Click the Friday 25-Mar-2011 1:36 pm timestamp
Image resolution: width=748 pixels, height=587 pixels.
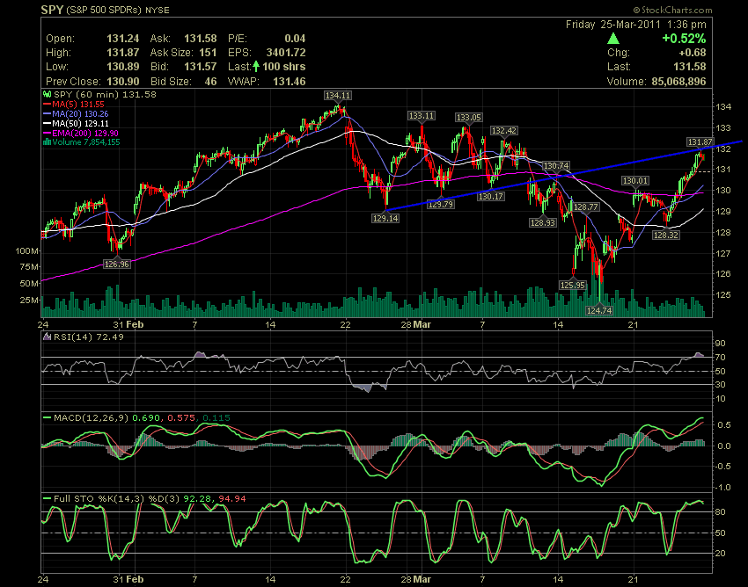point(636,25)
